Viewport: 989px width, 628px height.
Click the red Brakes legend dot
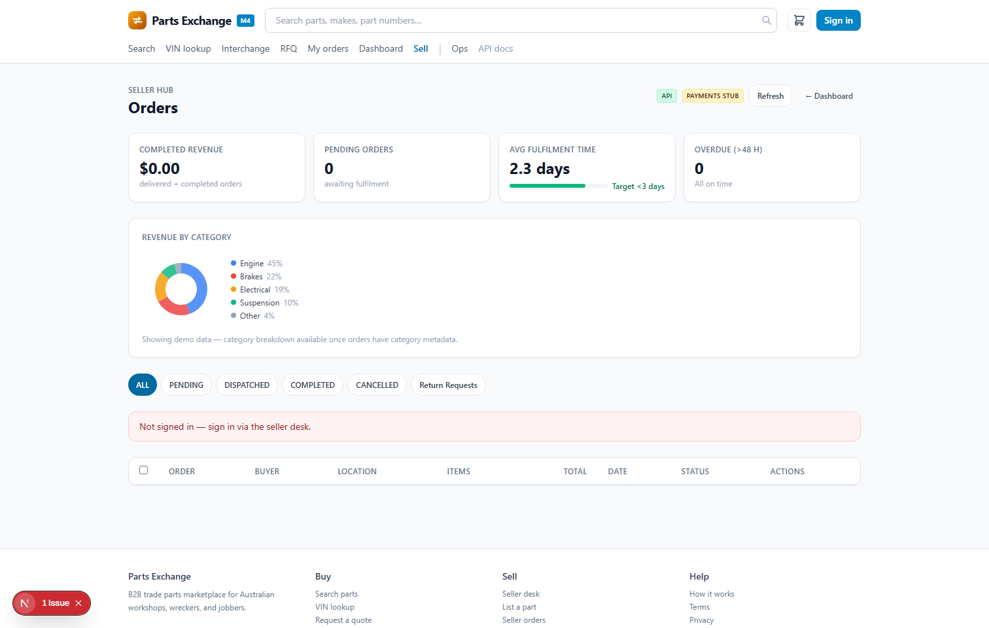tap(234, 276)
